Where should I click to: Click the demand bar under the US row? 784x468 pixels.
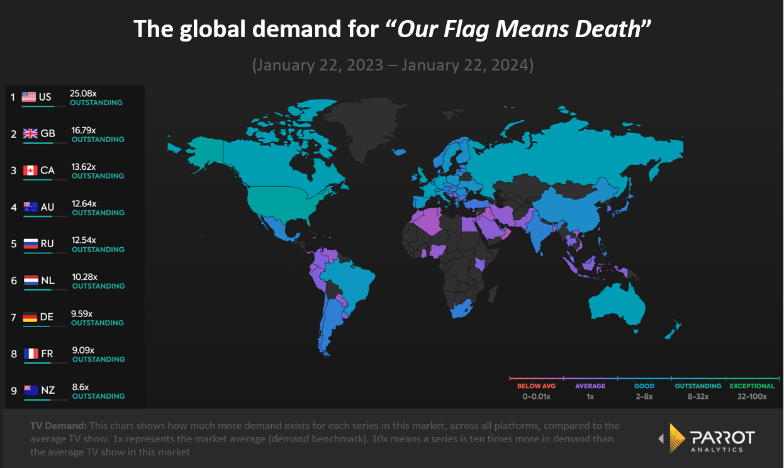coord(45,106)
